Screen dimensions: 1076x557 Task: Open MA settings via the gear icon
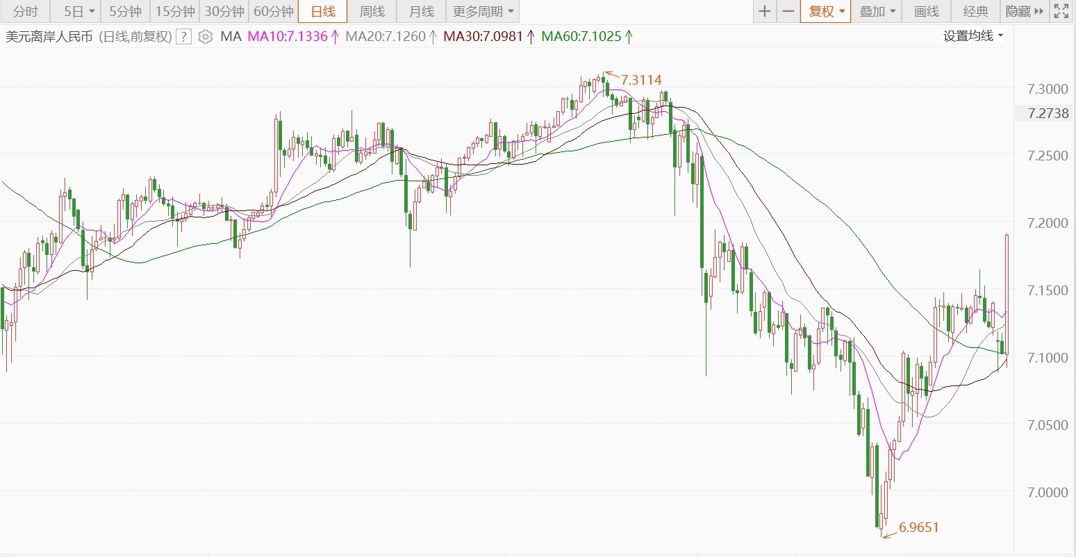[205, 37]
